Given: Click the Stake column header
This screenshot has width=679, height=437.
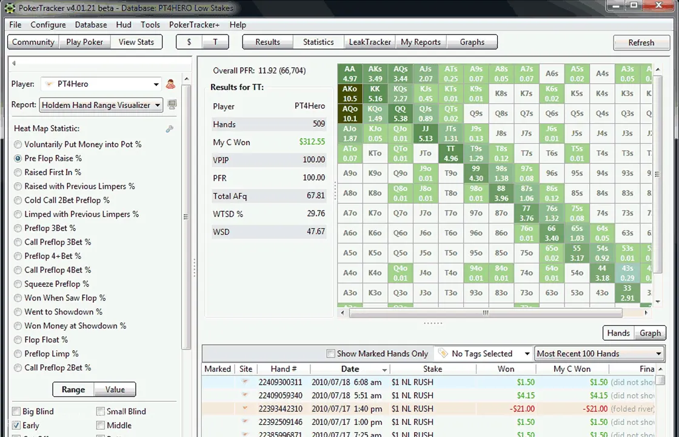Looking at the screenshot, I should click(x=433, y=369).
